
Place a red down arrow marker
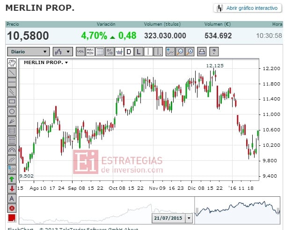[x=12, y=188]
